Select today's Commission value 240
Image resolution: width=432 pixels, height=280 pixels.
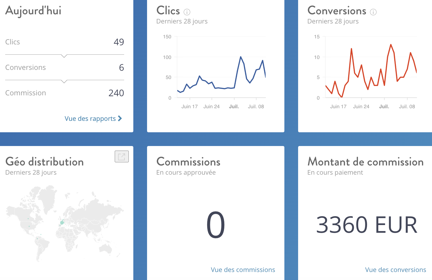click(116, 93)
